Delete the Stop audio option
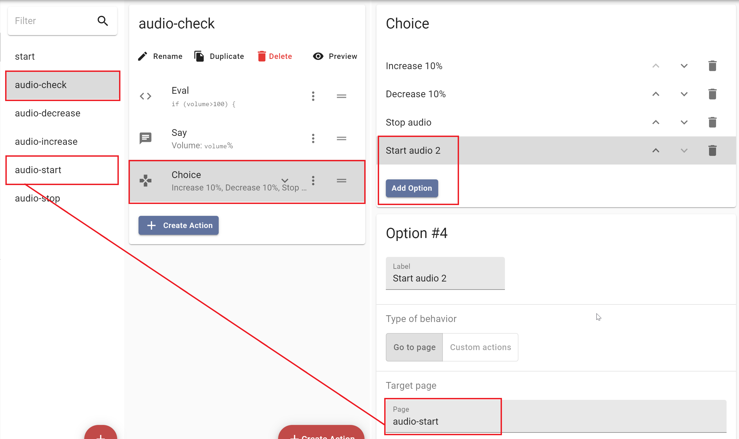Screen dimensions: 739x439 [712, 122]
